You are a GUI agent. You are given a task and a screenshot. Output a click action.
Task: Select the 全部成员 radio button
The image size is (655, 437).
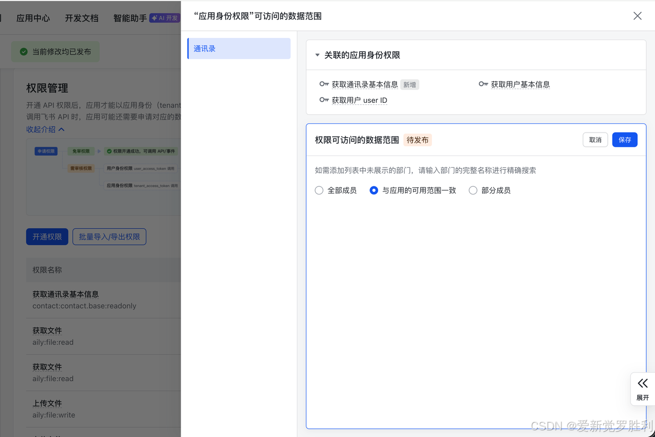319,190
